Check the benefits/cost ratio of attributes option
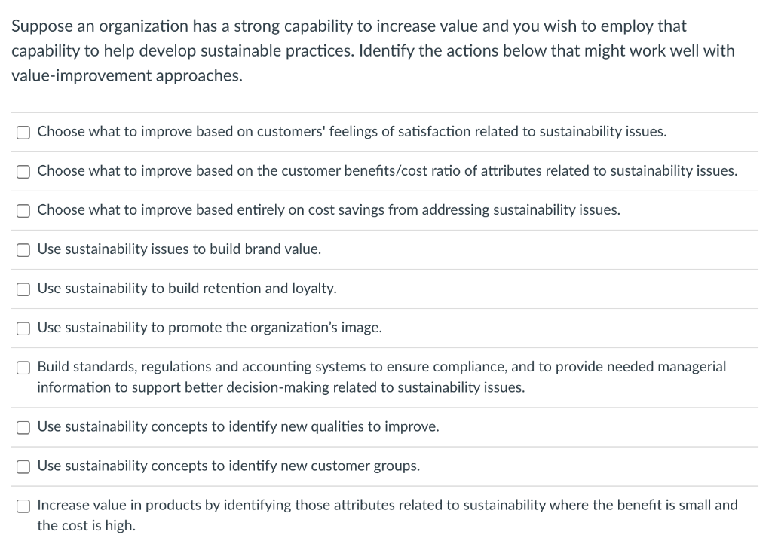 [x=23, y=171]
